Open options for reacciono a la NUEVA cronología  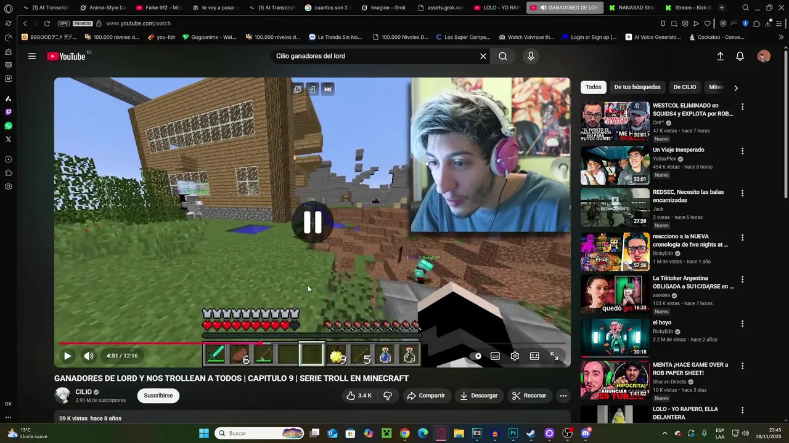tap(742, 237)
